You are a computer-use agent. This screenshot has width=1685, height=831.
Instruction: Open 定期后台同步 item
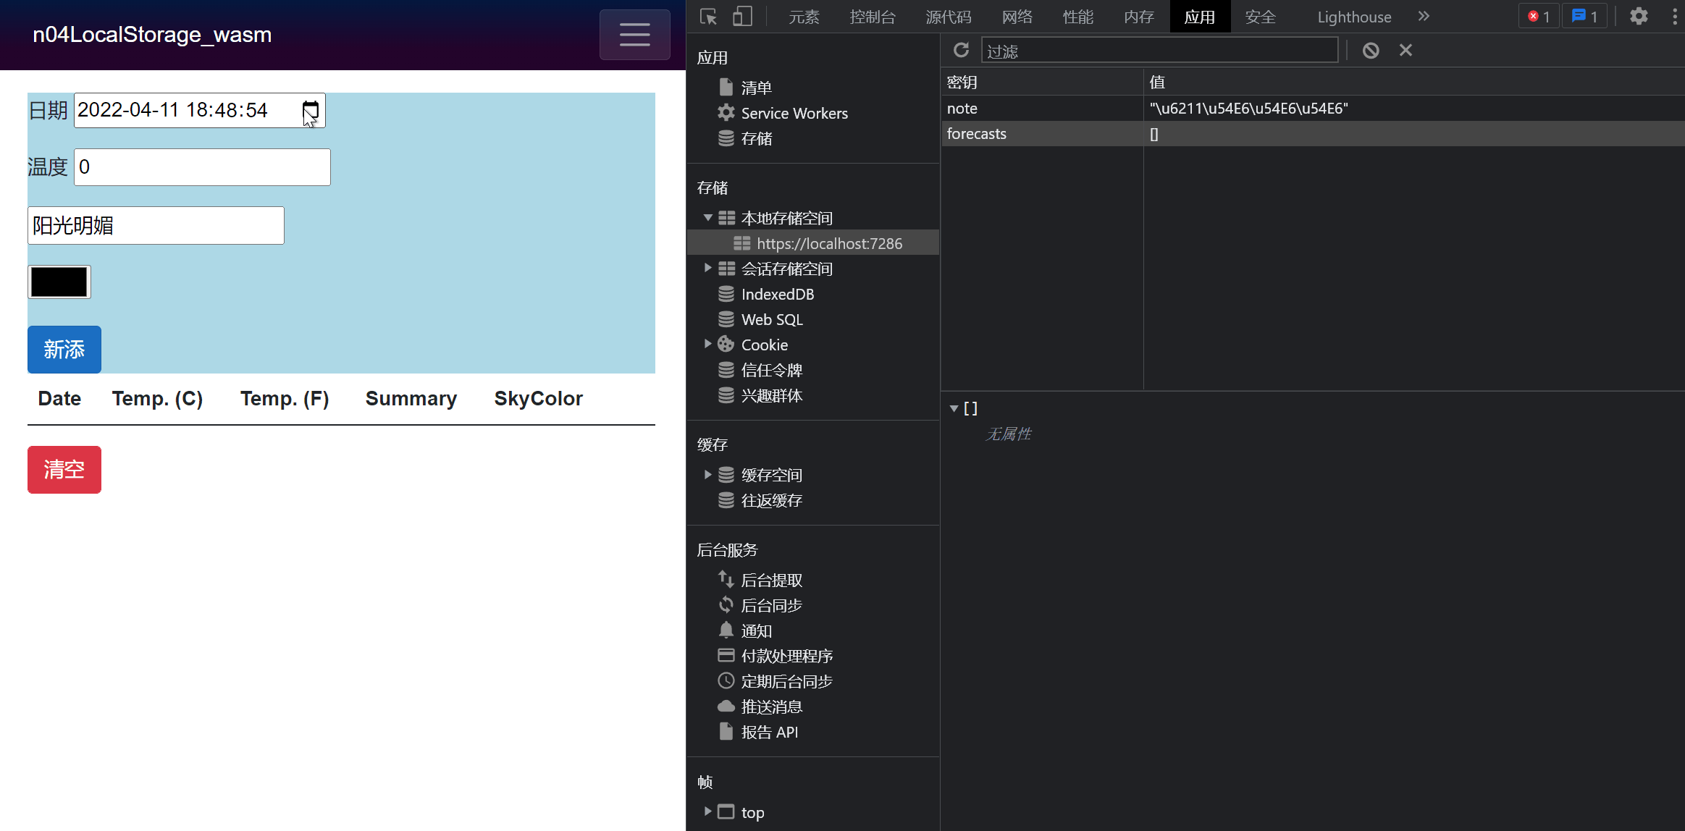786,681
